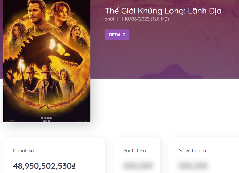Click the separator bar before the release date
The width and height of the screenshot is (239, 173).
tap(122, 19)
